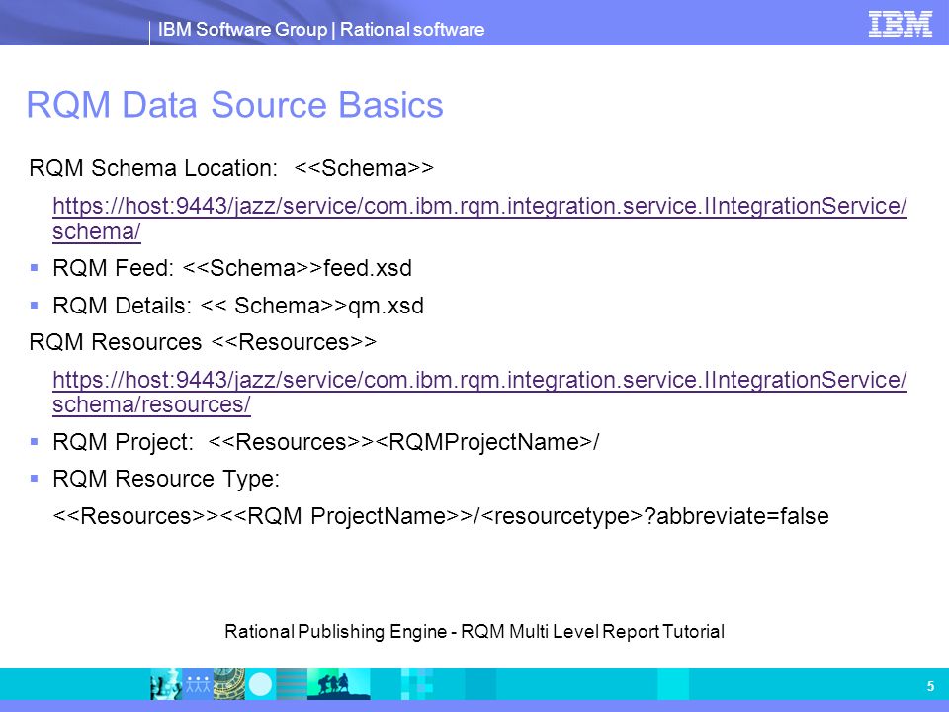Click the footer 'Rational Publishing Engine' tutorial text
The height and width of the screenshot is (712, 949).
click(474, 632)
